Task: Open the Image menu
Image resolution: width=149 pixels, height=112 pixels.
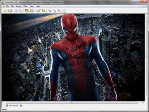Action: [x=19, y=6]
